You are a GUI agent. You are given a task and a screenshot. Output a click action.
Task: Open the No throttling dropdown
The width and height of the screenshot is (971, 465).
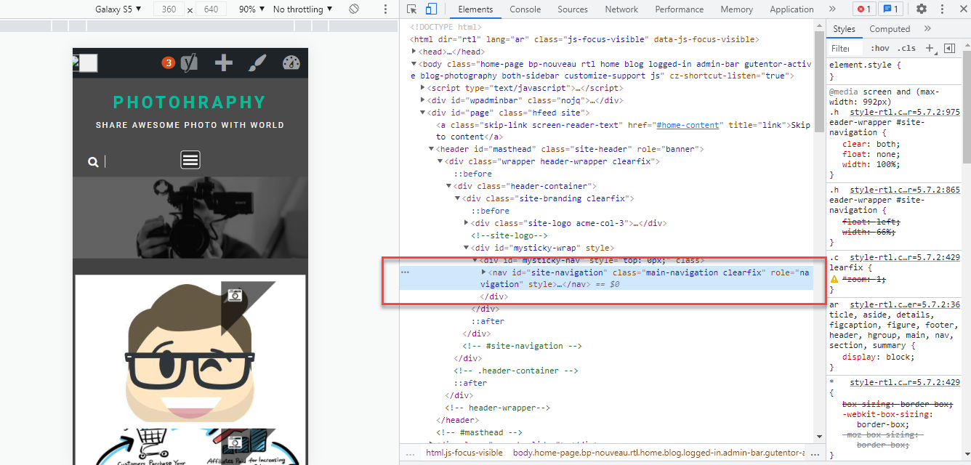(303, 9)
